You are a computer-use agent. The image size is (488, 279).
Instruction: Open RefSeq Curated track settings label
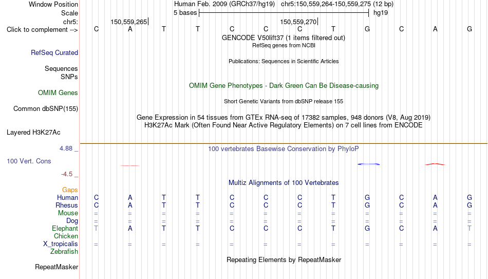tap(54, 52)
